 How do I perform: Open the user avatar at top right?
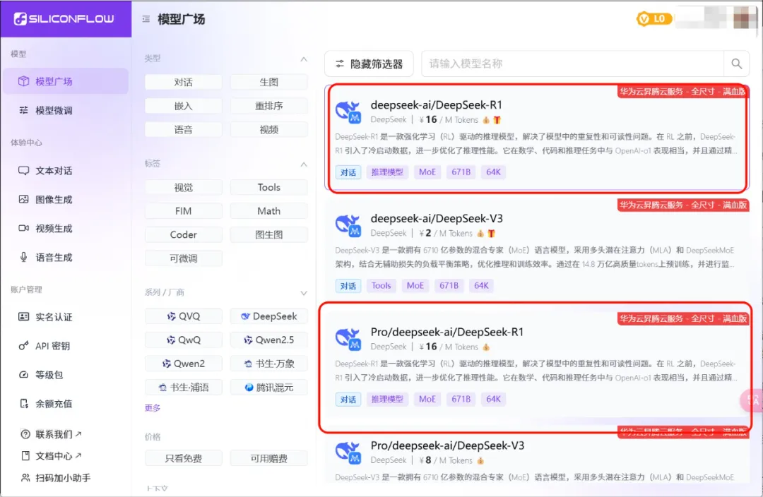[745, 18]
